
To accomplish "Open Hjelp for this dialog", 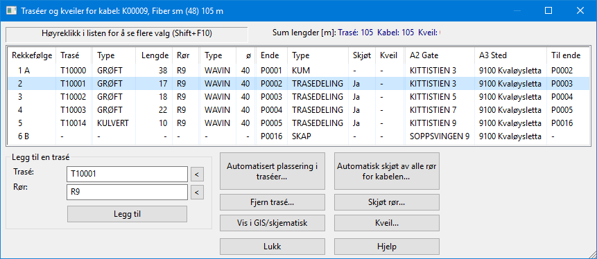I will (x=387, y=246).
